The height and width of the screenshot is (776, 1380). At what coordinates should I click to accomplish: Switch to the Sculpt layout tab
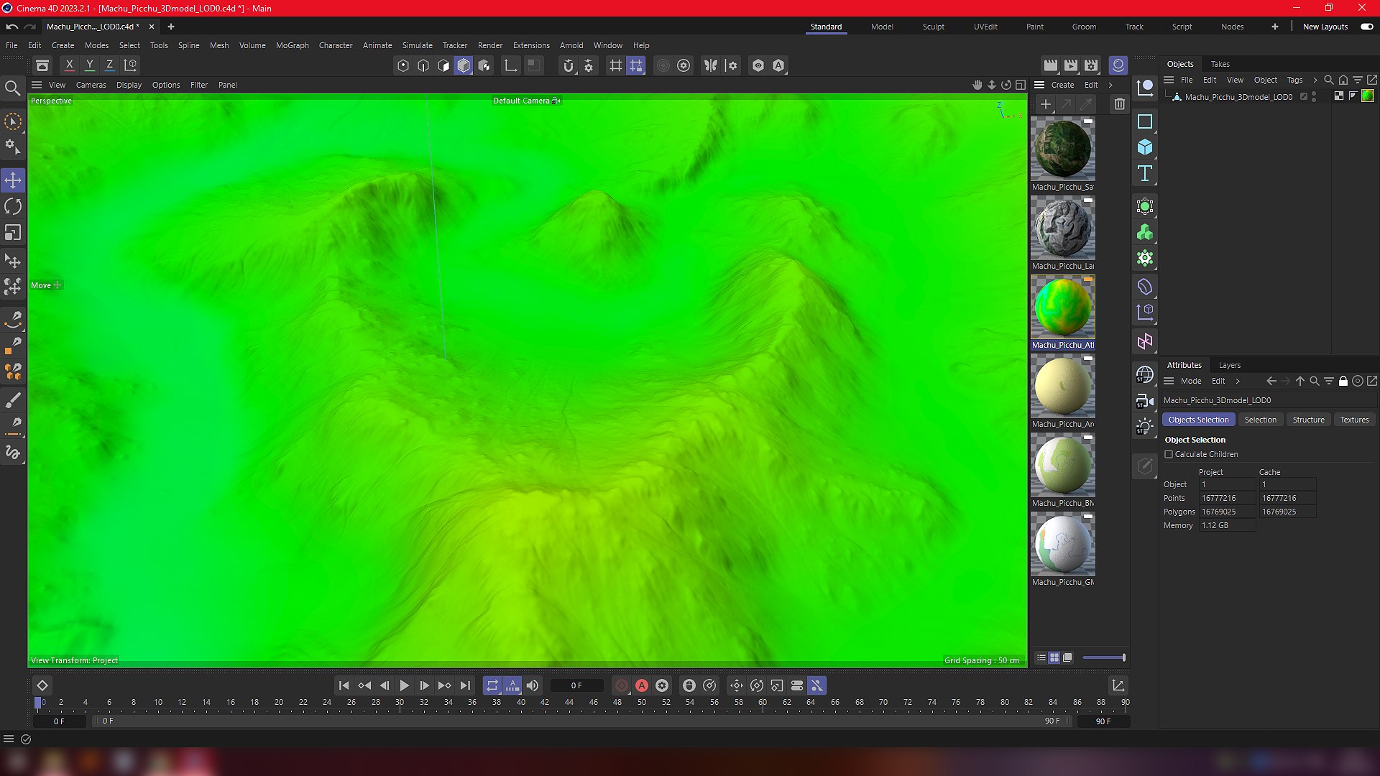click(x=933, y=27)
